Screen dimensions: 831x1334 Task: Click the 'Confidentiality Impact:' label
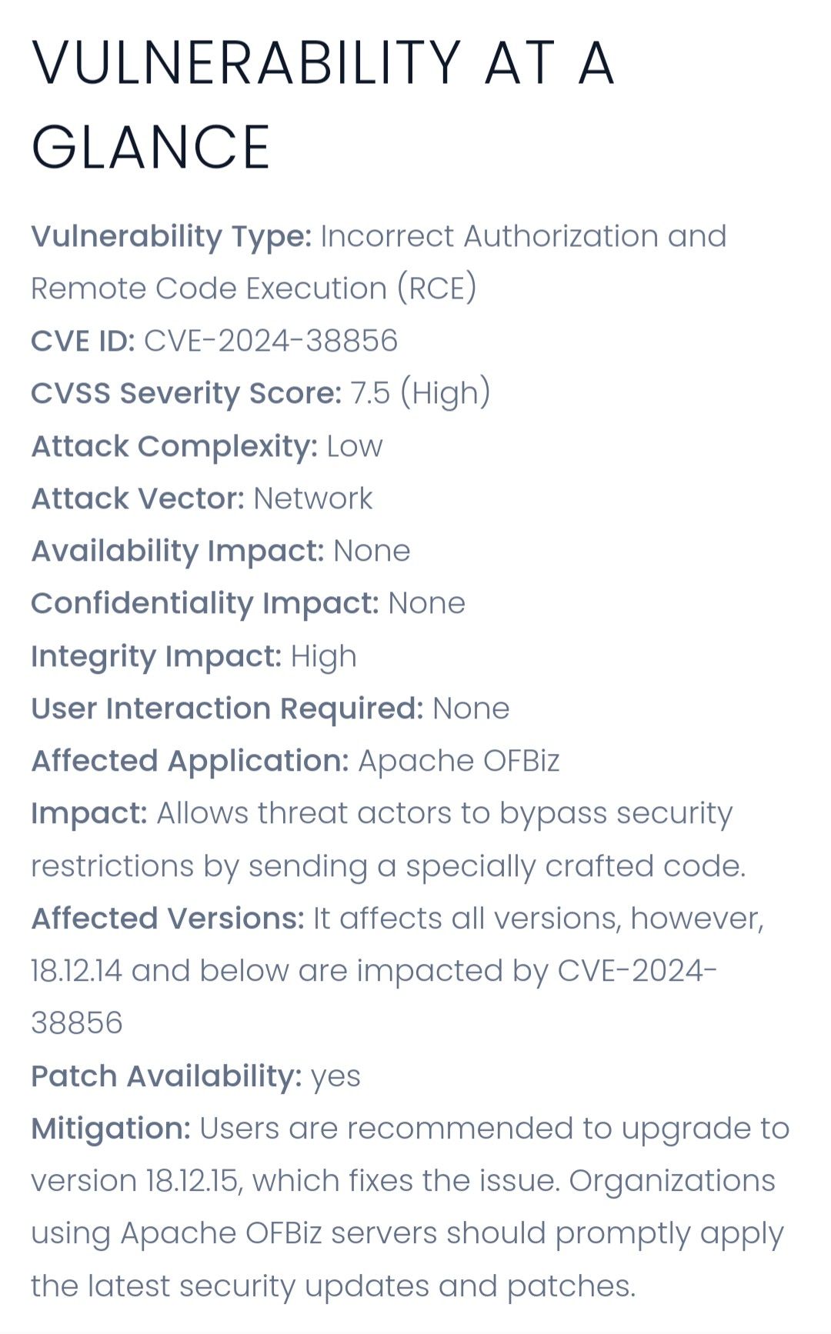click(205, 604)
